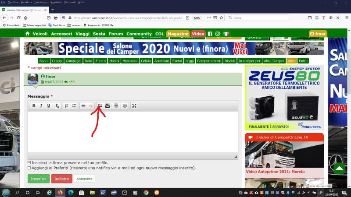Insert a bulleted list

coord(74,106)
